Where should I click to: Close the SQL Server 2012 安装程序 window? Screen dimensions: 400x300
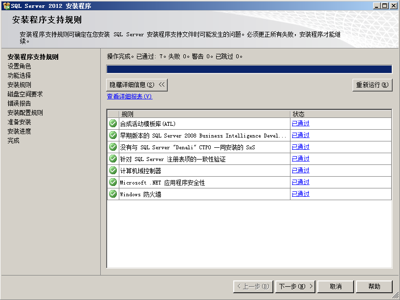point(394,5)
